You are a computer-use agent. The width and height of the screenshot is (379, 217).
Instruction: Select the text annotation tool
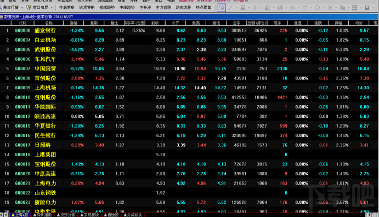point(330,8)
